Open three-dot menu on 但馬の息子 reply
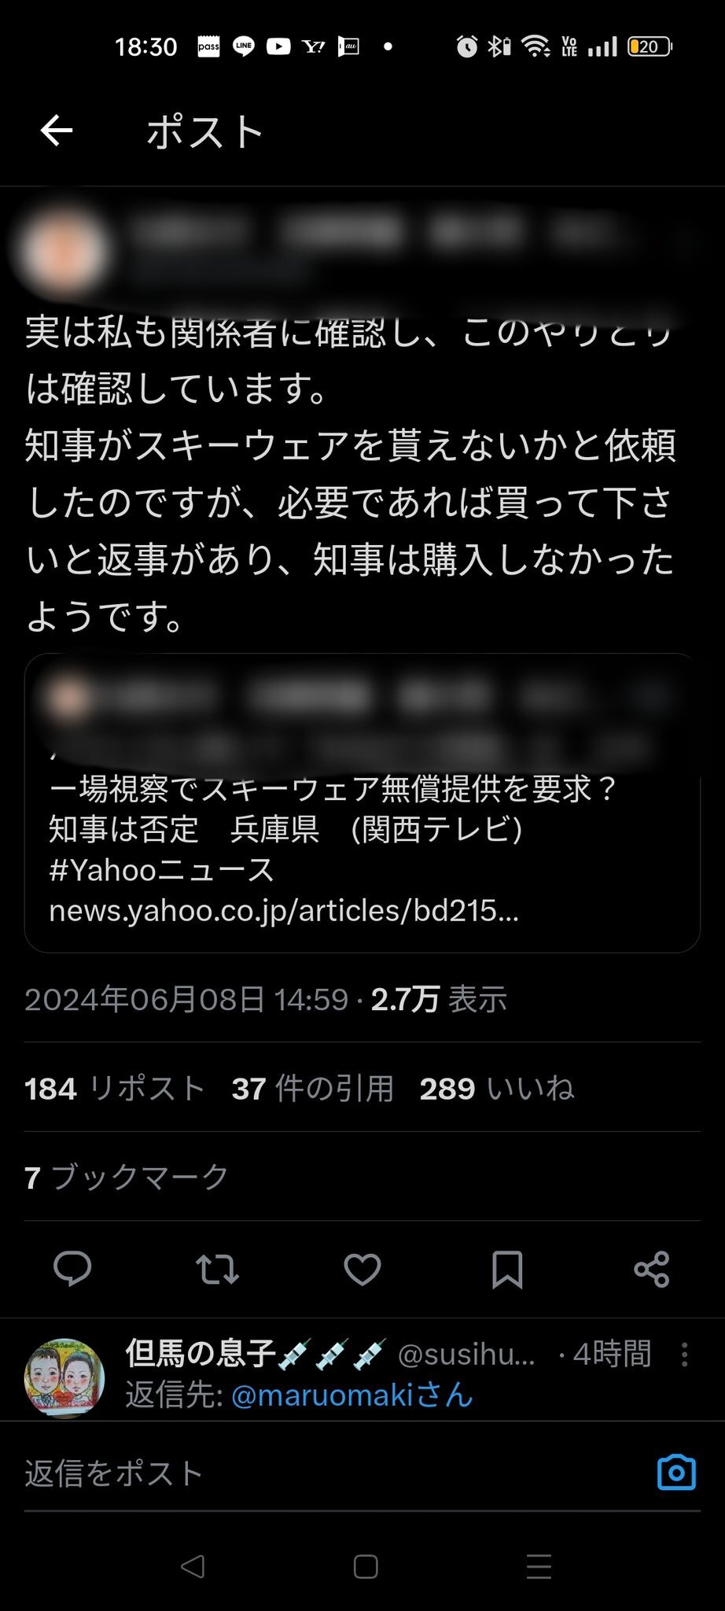The height and width of the screenshot is (1611, 725). [685, 1355]
